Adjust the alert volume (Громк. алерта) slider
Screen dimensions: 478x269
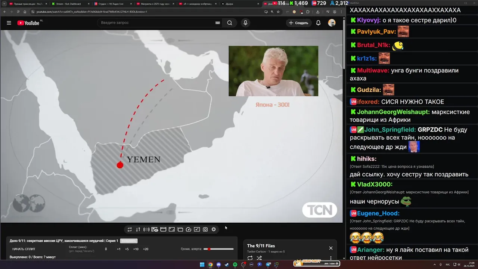point(218,249)
